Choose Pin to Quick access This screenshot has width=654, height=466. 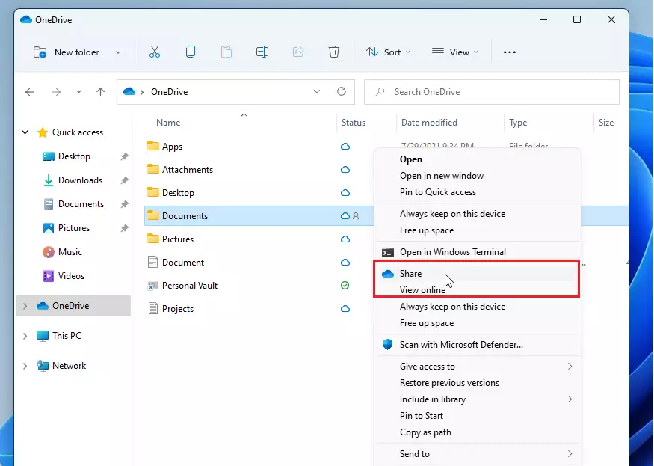click(478, 192)
